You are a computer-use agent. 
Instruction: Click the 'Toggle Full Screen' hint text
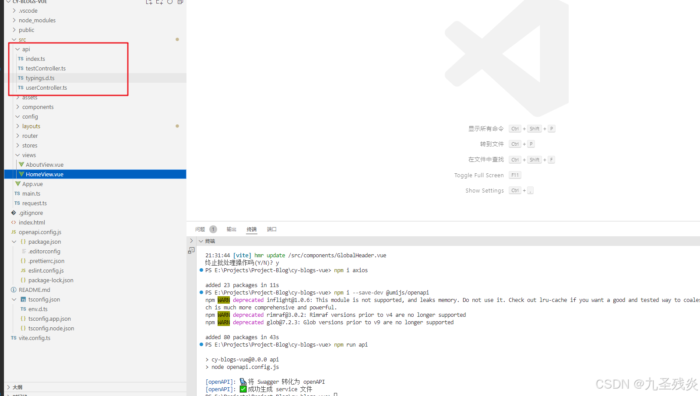479,175
